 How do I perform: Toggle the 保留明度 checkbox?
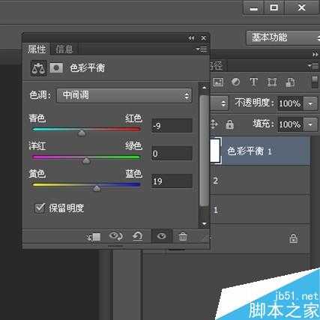click(40, 208)
